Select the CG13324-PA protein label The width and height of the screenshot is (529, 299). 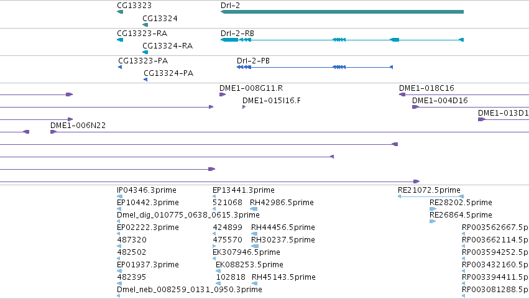point(168,73)
